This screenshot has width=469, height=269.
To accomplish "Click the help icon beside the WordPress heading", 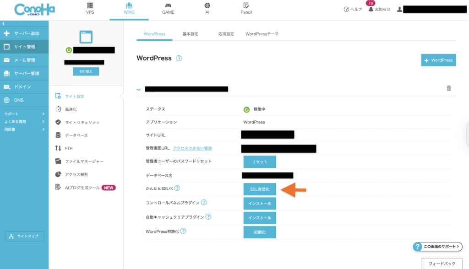I will 179,59.
